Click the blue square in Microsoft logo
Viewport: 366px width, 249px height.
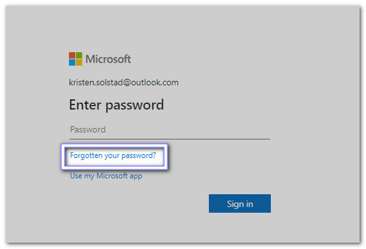coord(72,62)
